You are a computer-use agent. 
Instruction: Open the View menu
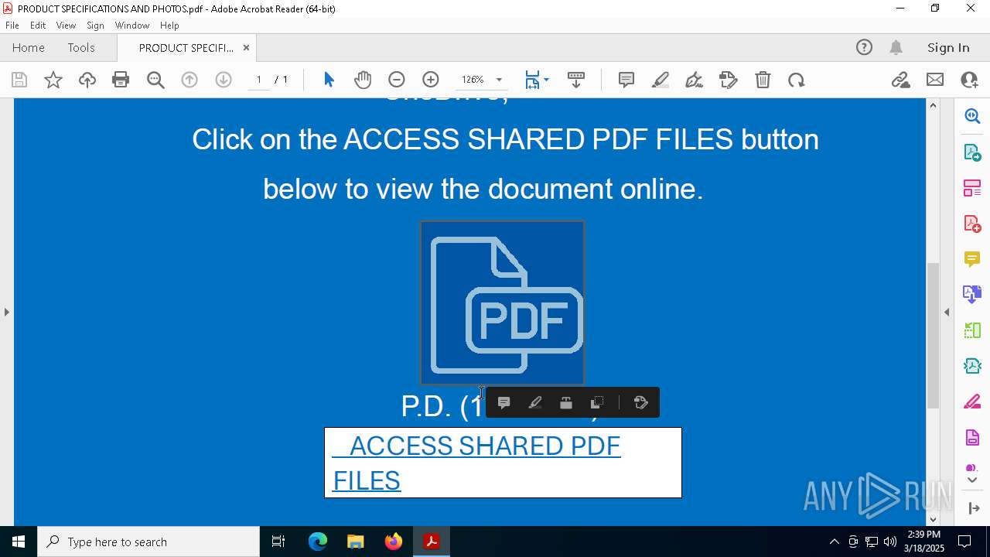(x=66, y=25)
